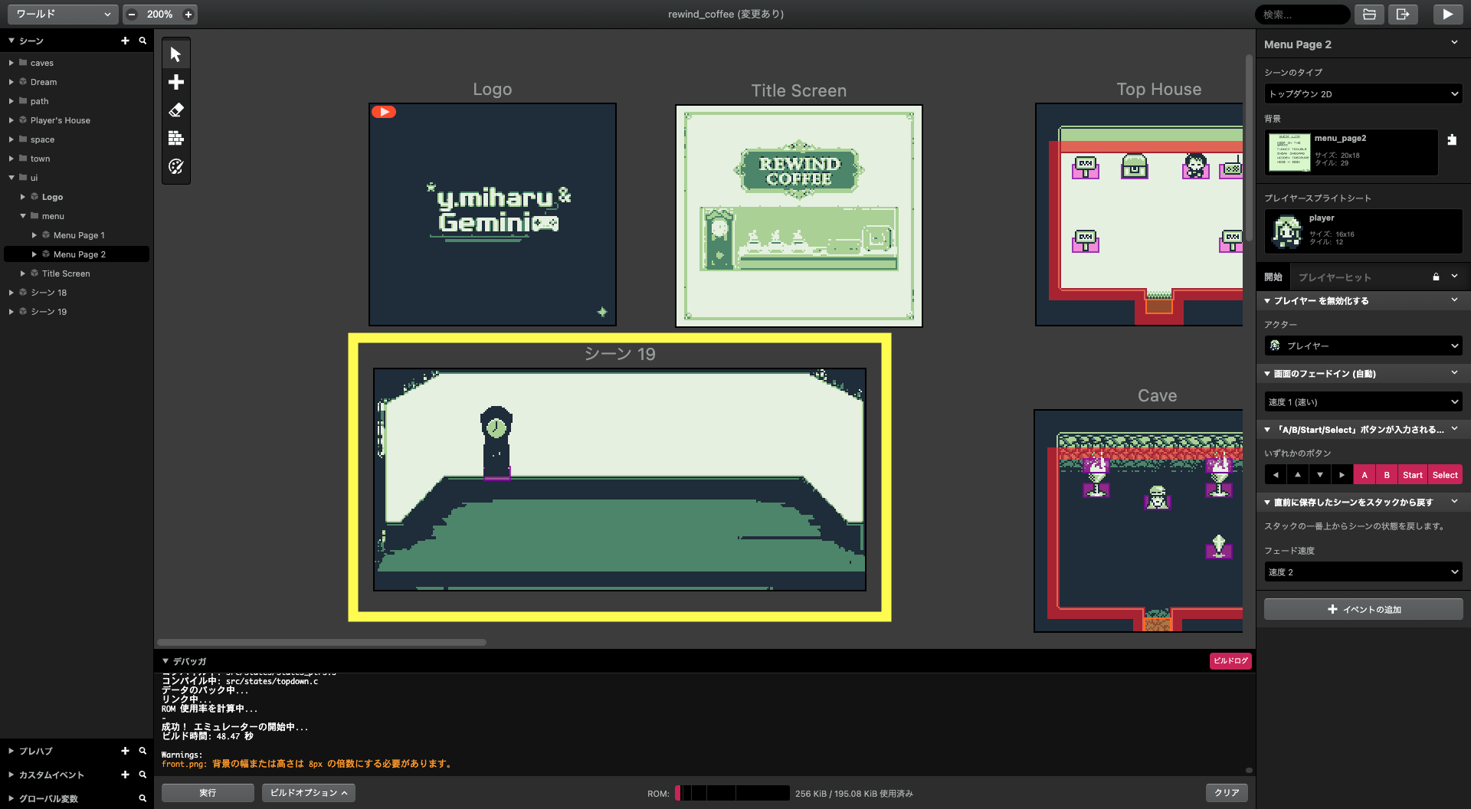Search カスタムイベント with magnifier icon

click(143, 775)
